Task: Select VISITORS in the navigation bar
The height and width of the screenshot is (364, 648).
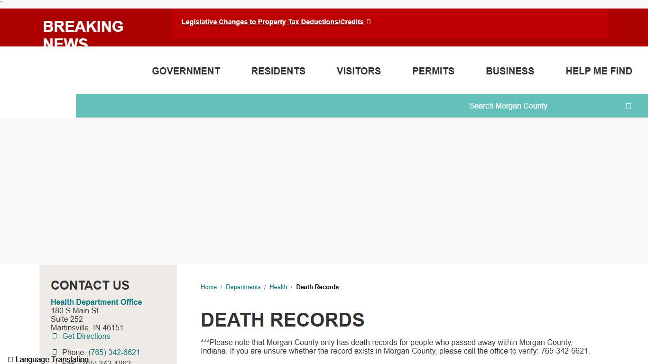Action: pyautogui.click(x=359, y=71)
